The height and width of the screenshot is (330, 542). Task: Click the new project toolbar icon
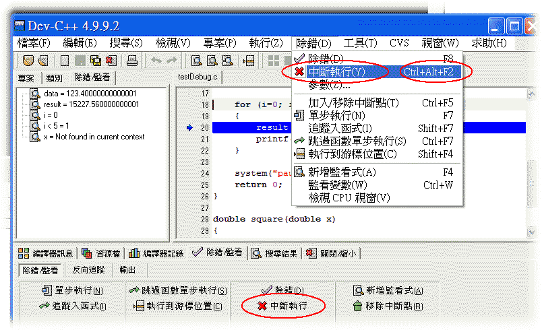point(28,61)
